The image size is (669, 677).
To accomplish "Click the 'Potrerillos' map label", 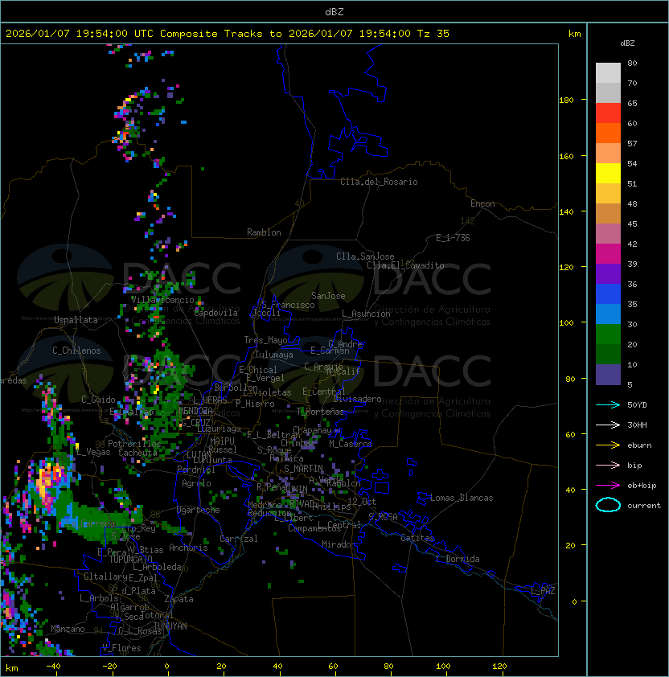I will click(134, 444).
